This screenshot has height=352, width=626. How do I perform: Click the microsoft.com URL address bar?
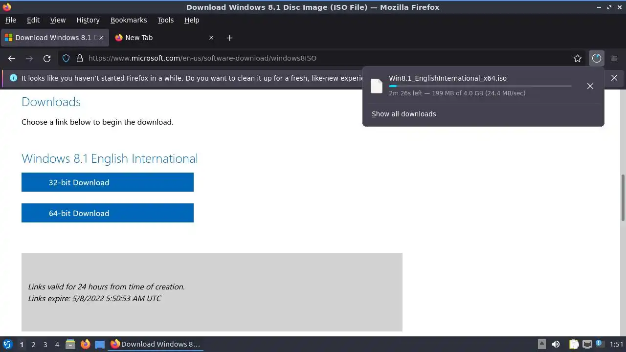323,58
